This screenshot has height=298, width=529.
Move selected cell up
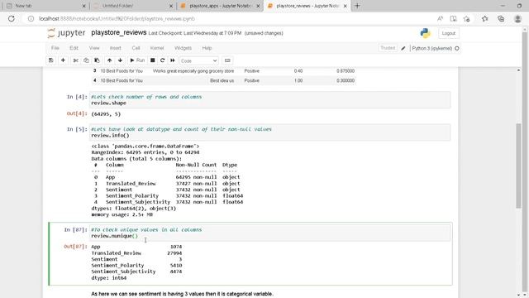click(x=109, y=60)
